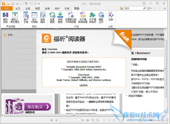Click the Report Error (报告错误) icon

(x=43, y=17)
